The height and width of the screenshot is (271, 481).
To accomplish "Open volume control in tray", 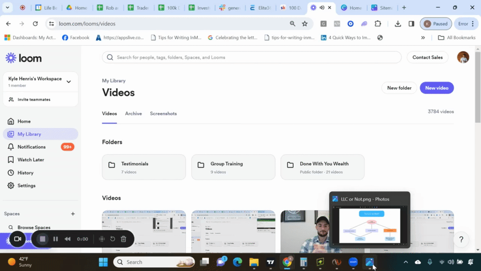I will [x=450, y=262].
